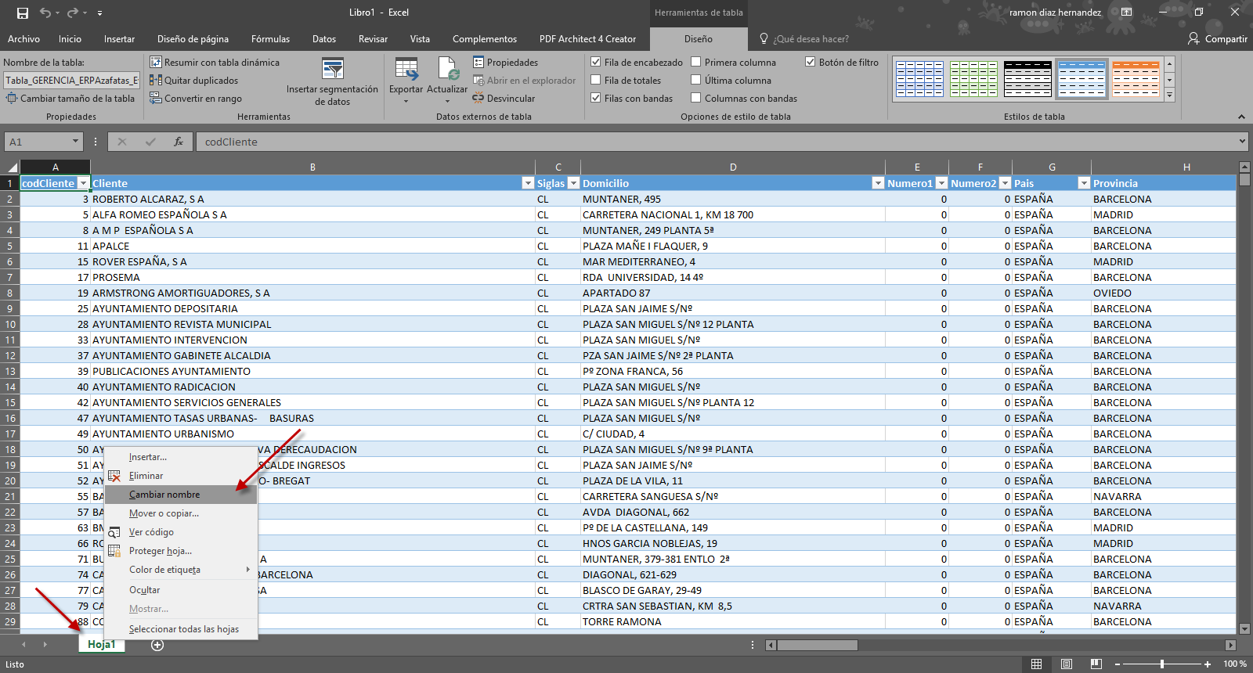Click Compartir share button
Image resolution: width=1253 pixels, height=673 pixels.
point(1218,38)
